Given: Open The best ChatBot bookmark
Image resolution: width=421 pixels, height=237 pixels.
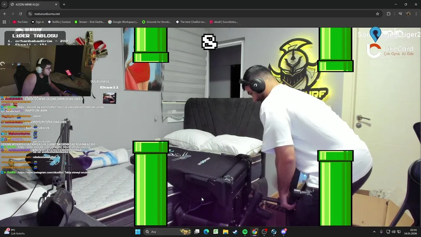Looking at the screenshot, I should (191, 22).
